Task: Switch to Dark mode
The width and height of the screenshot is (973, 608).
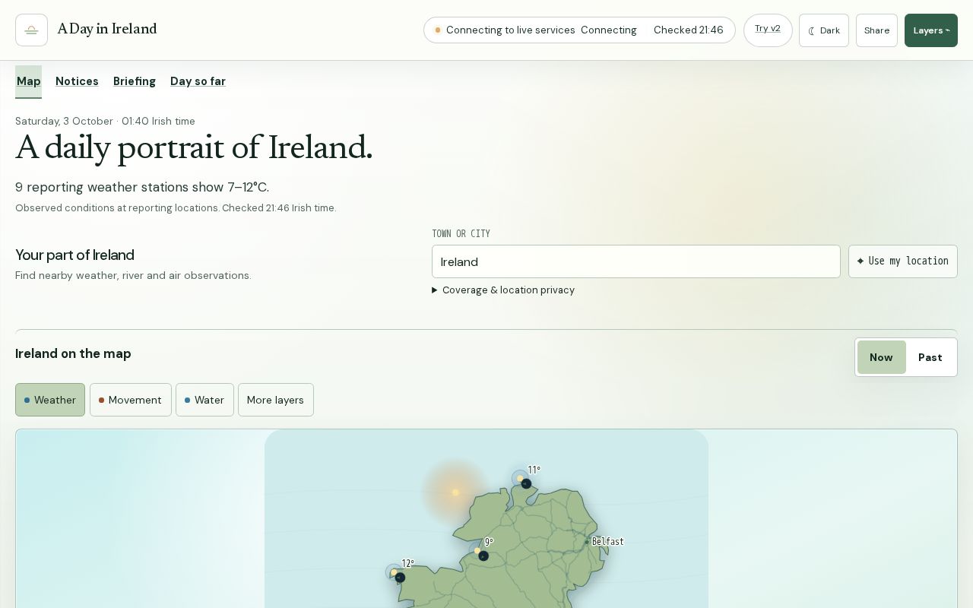Action: (x=824, y=30)
